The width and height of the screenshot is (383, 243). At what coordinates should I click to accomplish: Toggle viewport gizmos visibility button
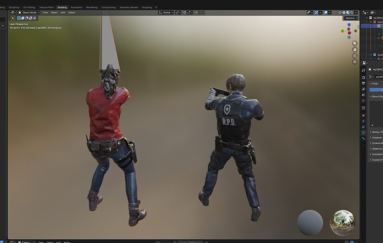(x=316, y=12)
